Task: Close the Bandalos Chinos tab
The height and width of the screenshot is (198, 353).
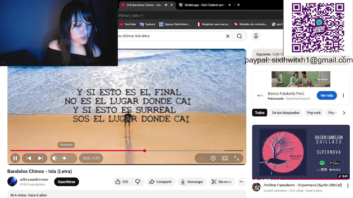Action: coord(172,5)
